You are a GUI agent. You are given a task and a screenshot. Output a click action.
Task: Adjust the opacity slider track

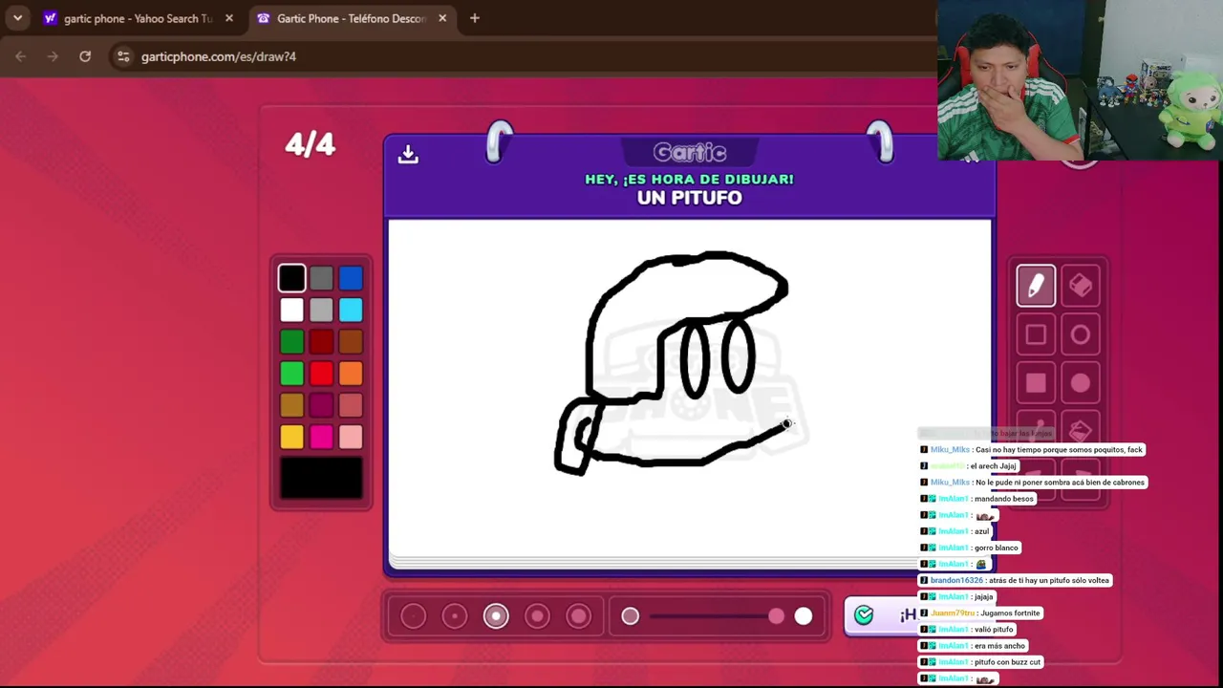click(717, 616)
